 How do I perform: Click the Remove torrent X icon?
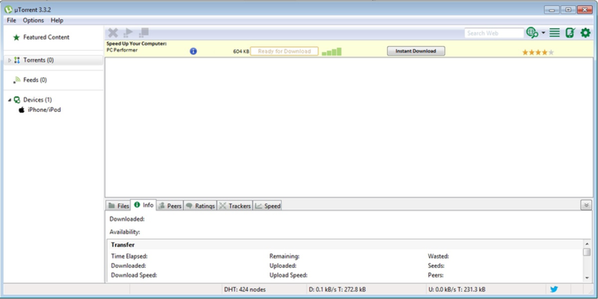(x=113, y=33)
